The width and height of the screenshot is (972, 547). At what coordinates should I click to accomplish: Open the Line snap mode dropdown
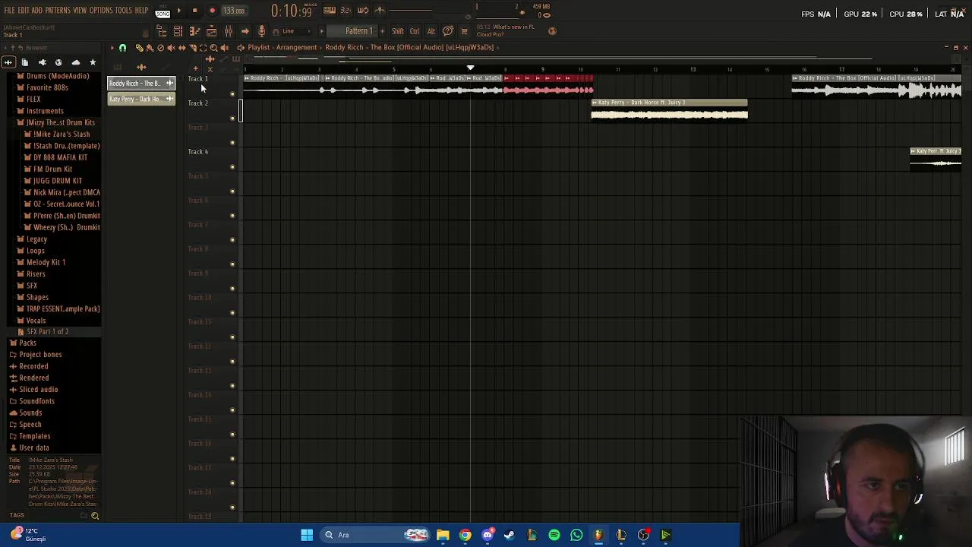click(292, 31)
